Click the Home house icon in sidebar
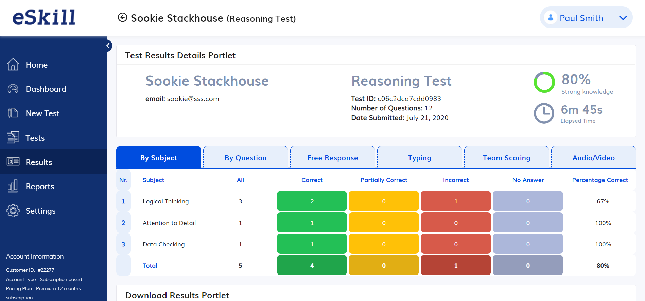 pyautogui.click(x=13, y=65)
